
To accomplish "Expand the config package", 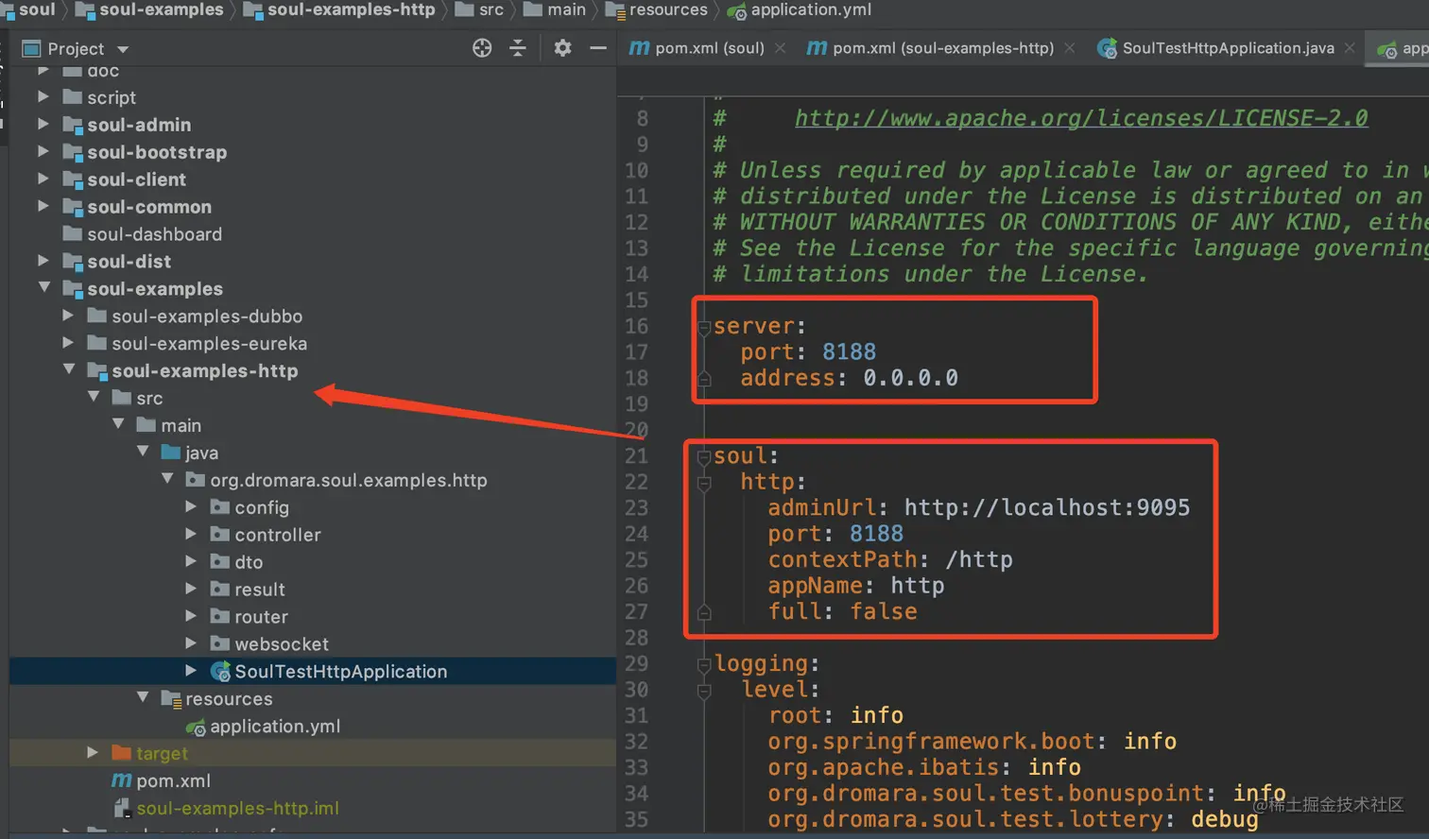I will 191,507.
